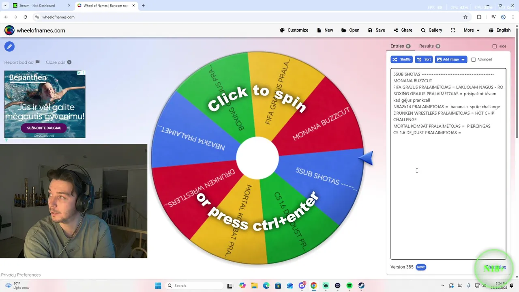Viewport: 519px width, 292px height.
Task: Focus the browser address bar
Action: (x=243, y=17)
